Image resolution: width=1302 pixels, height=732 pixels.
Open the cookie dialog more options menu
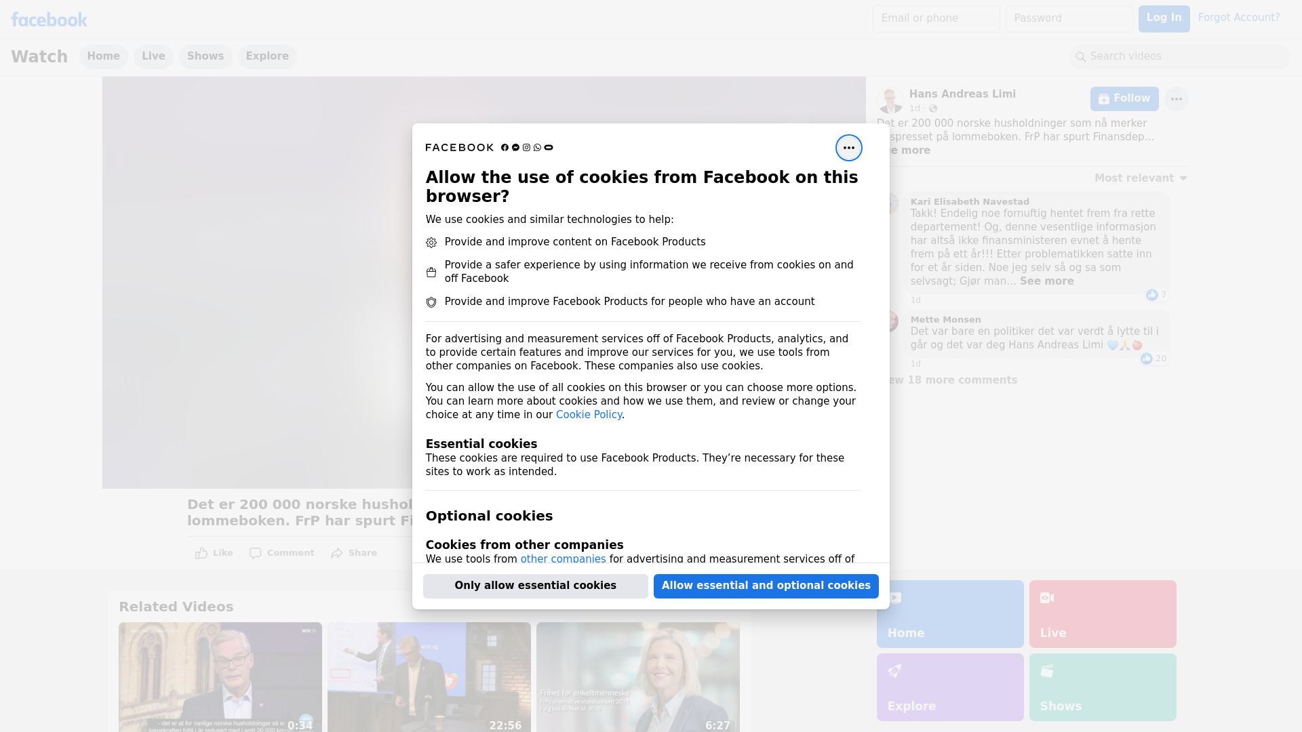pos(848,148)
